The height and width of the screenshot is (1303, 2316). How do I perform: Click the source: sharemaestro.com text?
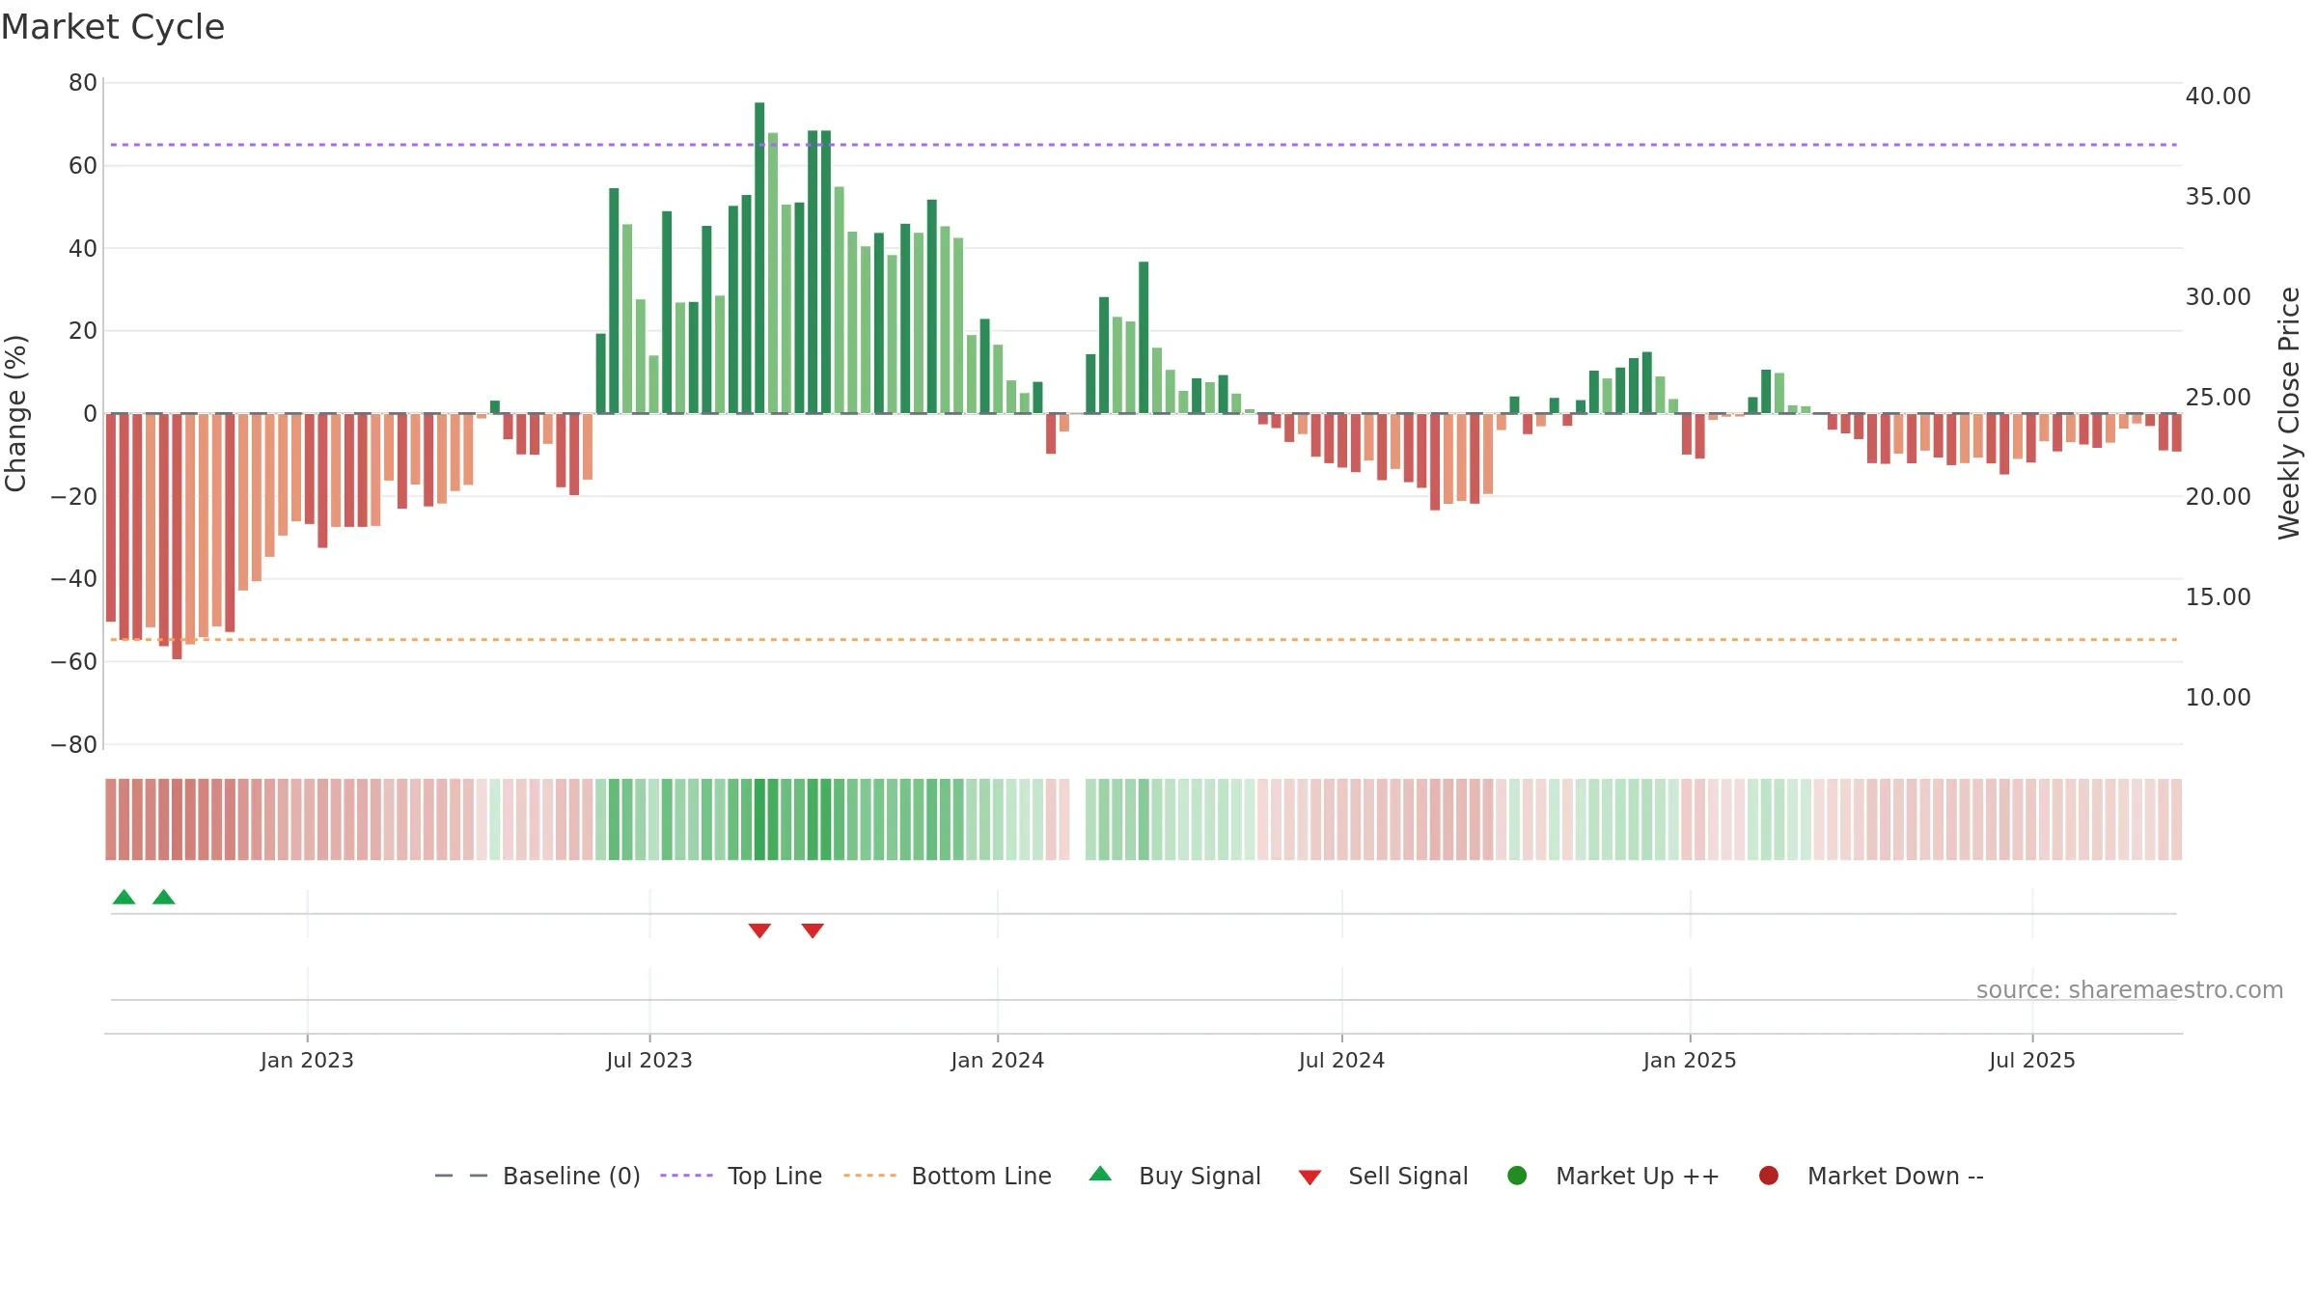tap(2130, 990)
